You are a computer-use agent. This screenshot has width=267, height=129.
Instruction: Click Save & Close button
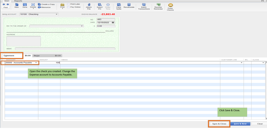coord(219,124)
